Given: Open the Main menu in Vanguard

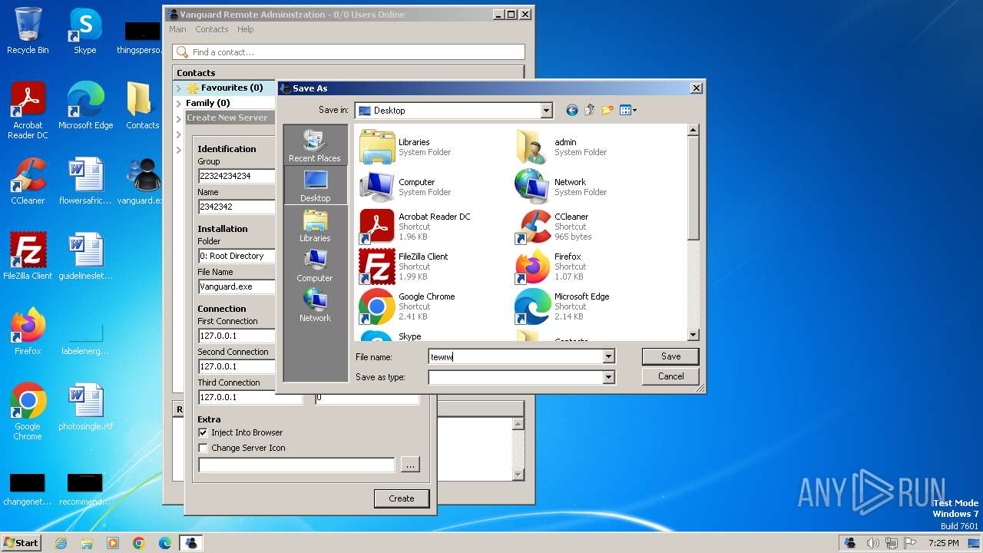Looking at the screenshot, I should pos(177,29).
